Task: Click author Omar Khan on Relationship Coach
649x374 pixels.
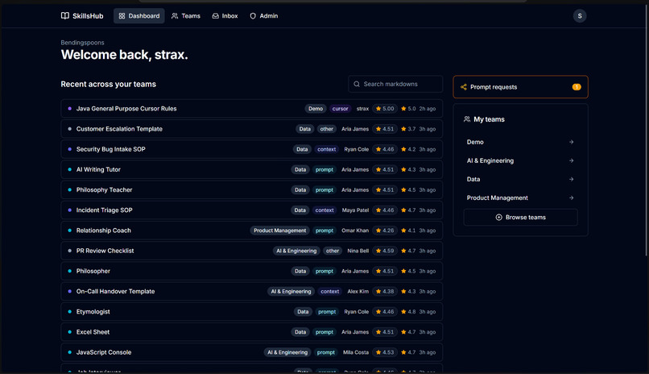Action: point(355,231)
